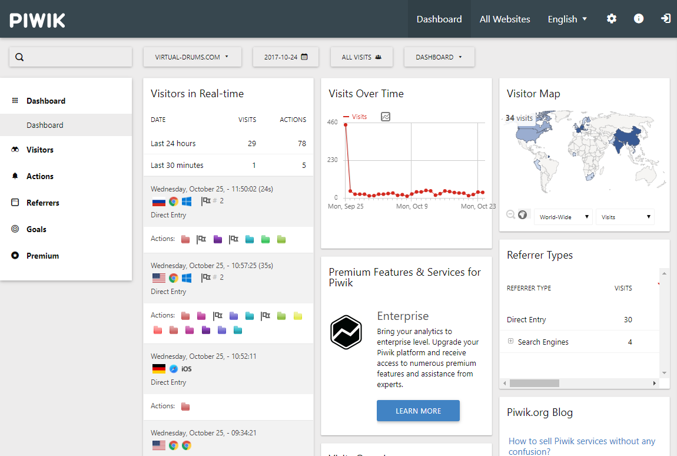Click the horizontal scrollbar in Referrer Types
677x456 pixels.
(534, 383)
